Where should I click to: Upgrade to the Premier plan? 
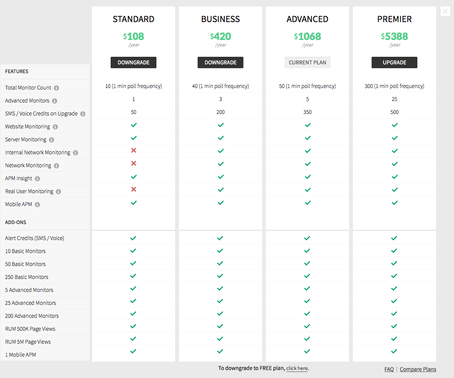tap(394, 62)
